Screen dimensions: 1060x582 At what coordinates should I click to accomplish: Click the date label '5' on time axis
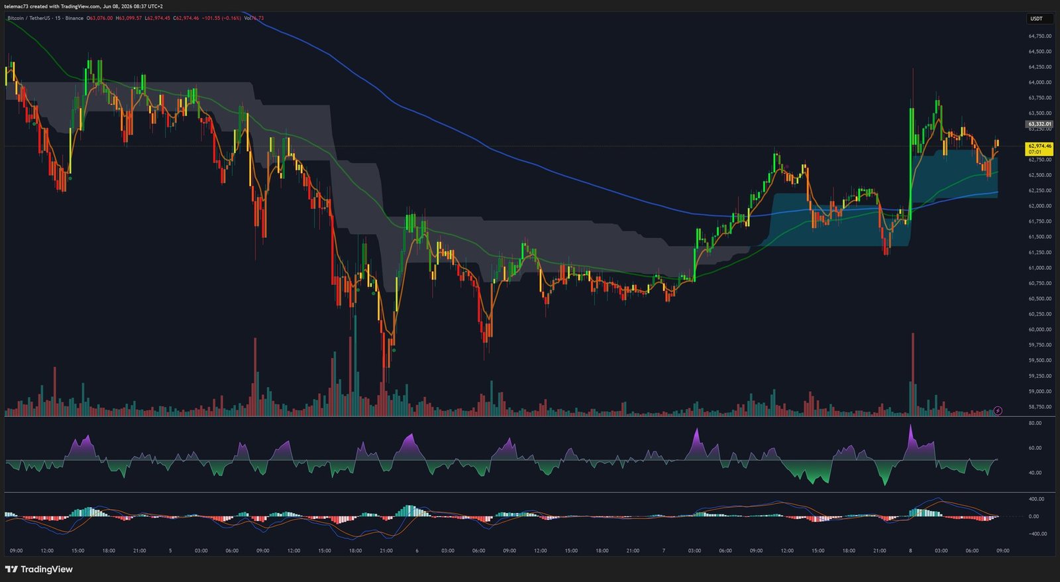(170, 550)
